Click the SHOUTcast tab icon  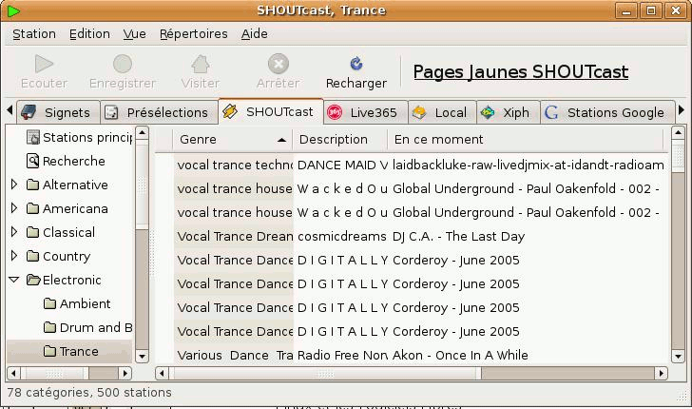click(230, 111)
